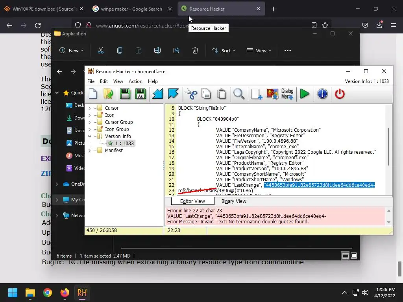
Task: Open a new Firefox tab
Action: pyautogui.click(x=273, y=9)
